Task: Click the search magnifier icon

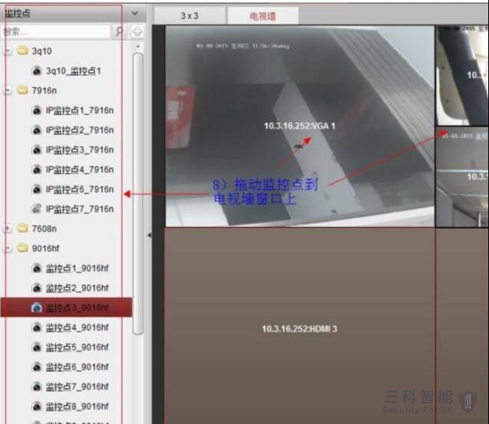Action: point(119,31)
